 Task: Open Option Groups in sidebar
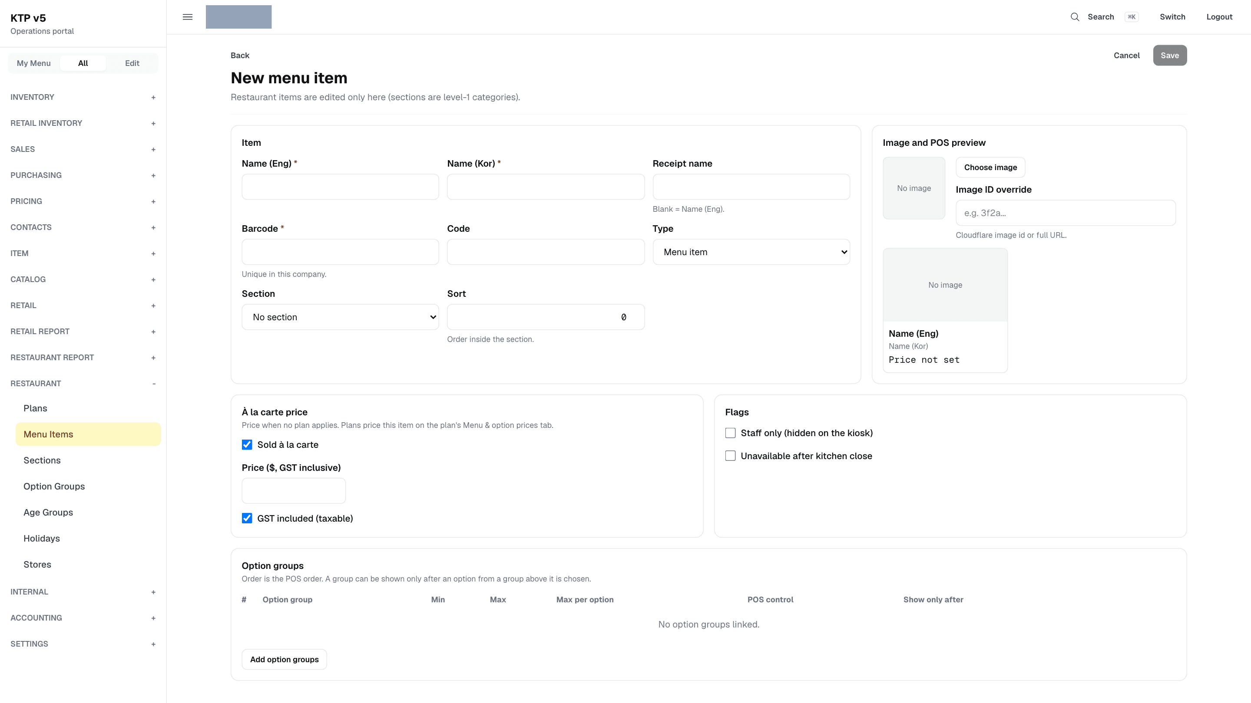click(x=88, y=486)
